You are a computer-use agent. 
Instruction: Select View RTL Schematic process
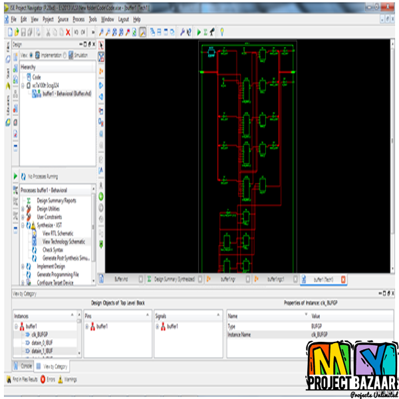(58, 233)
